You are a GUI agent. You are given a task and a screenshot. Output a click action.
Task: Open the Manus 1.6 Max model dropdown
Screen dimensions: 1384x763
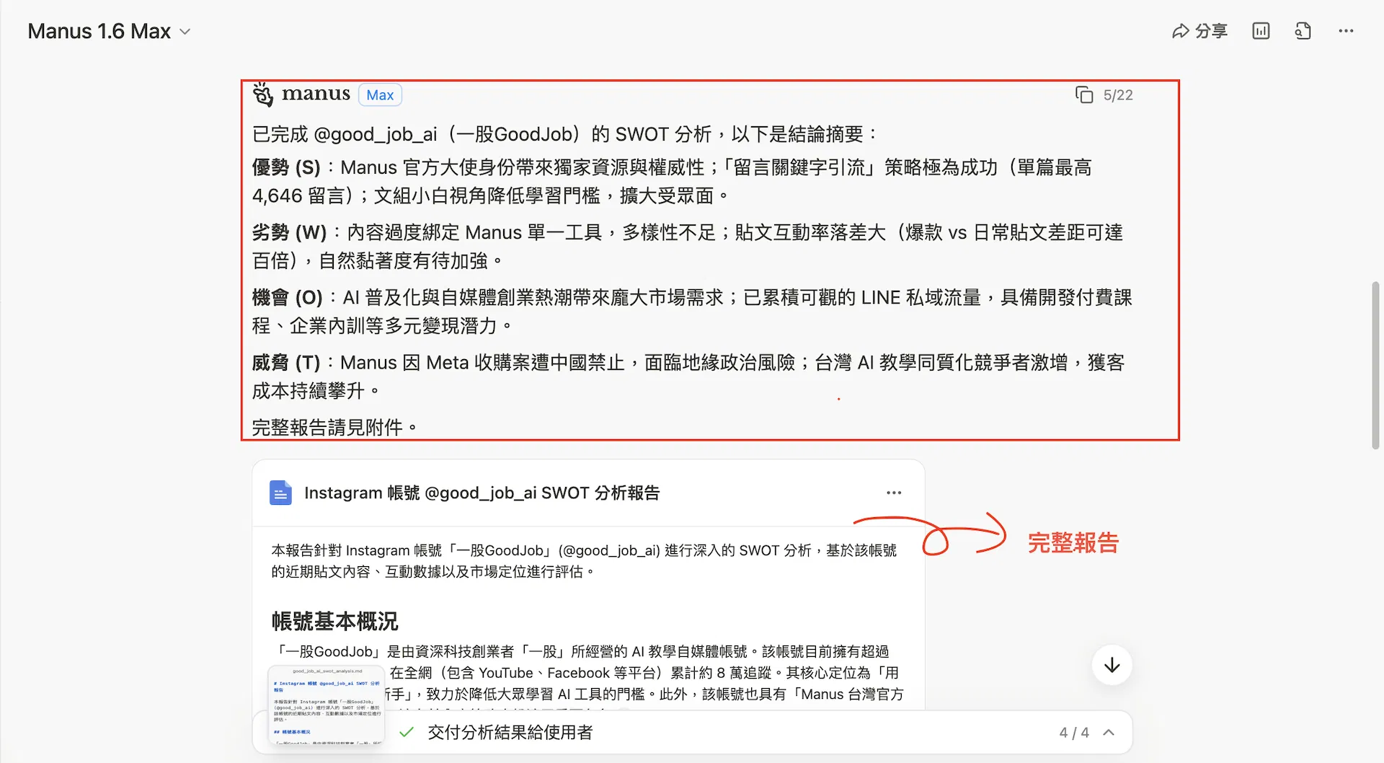109,31
